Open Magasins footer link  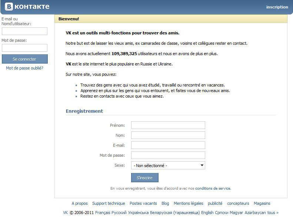[x=262, y=203]
